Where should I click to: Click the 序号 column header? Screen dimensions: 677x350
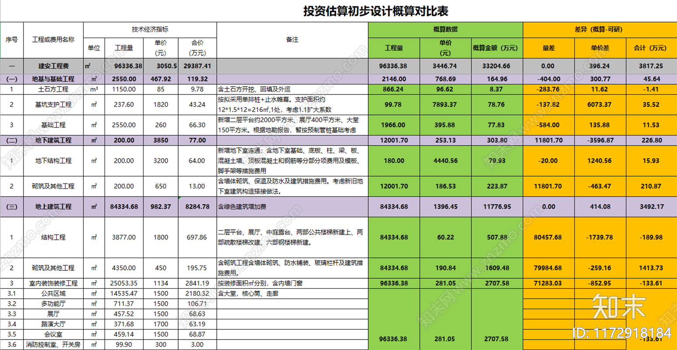12,40
